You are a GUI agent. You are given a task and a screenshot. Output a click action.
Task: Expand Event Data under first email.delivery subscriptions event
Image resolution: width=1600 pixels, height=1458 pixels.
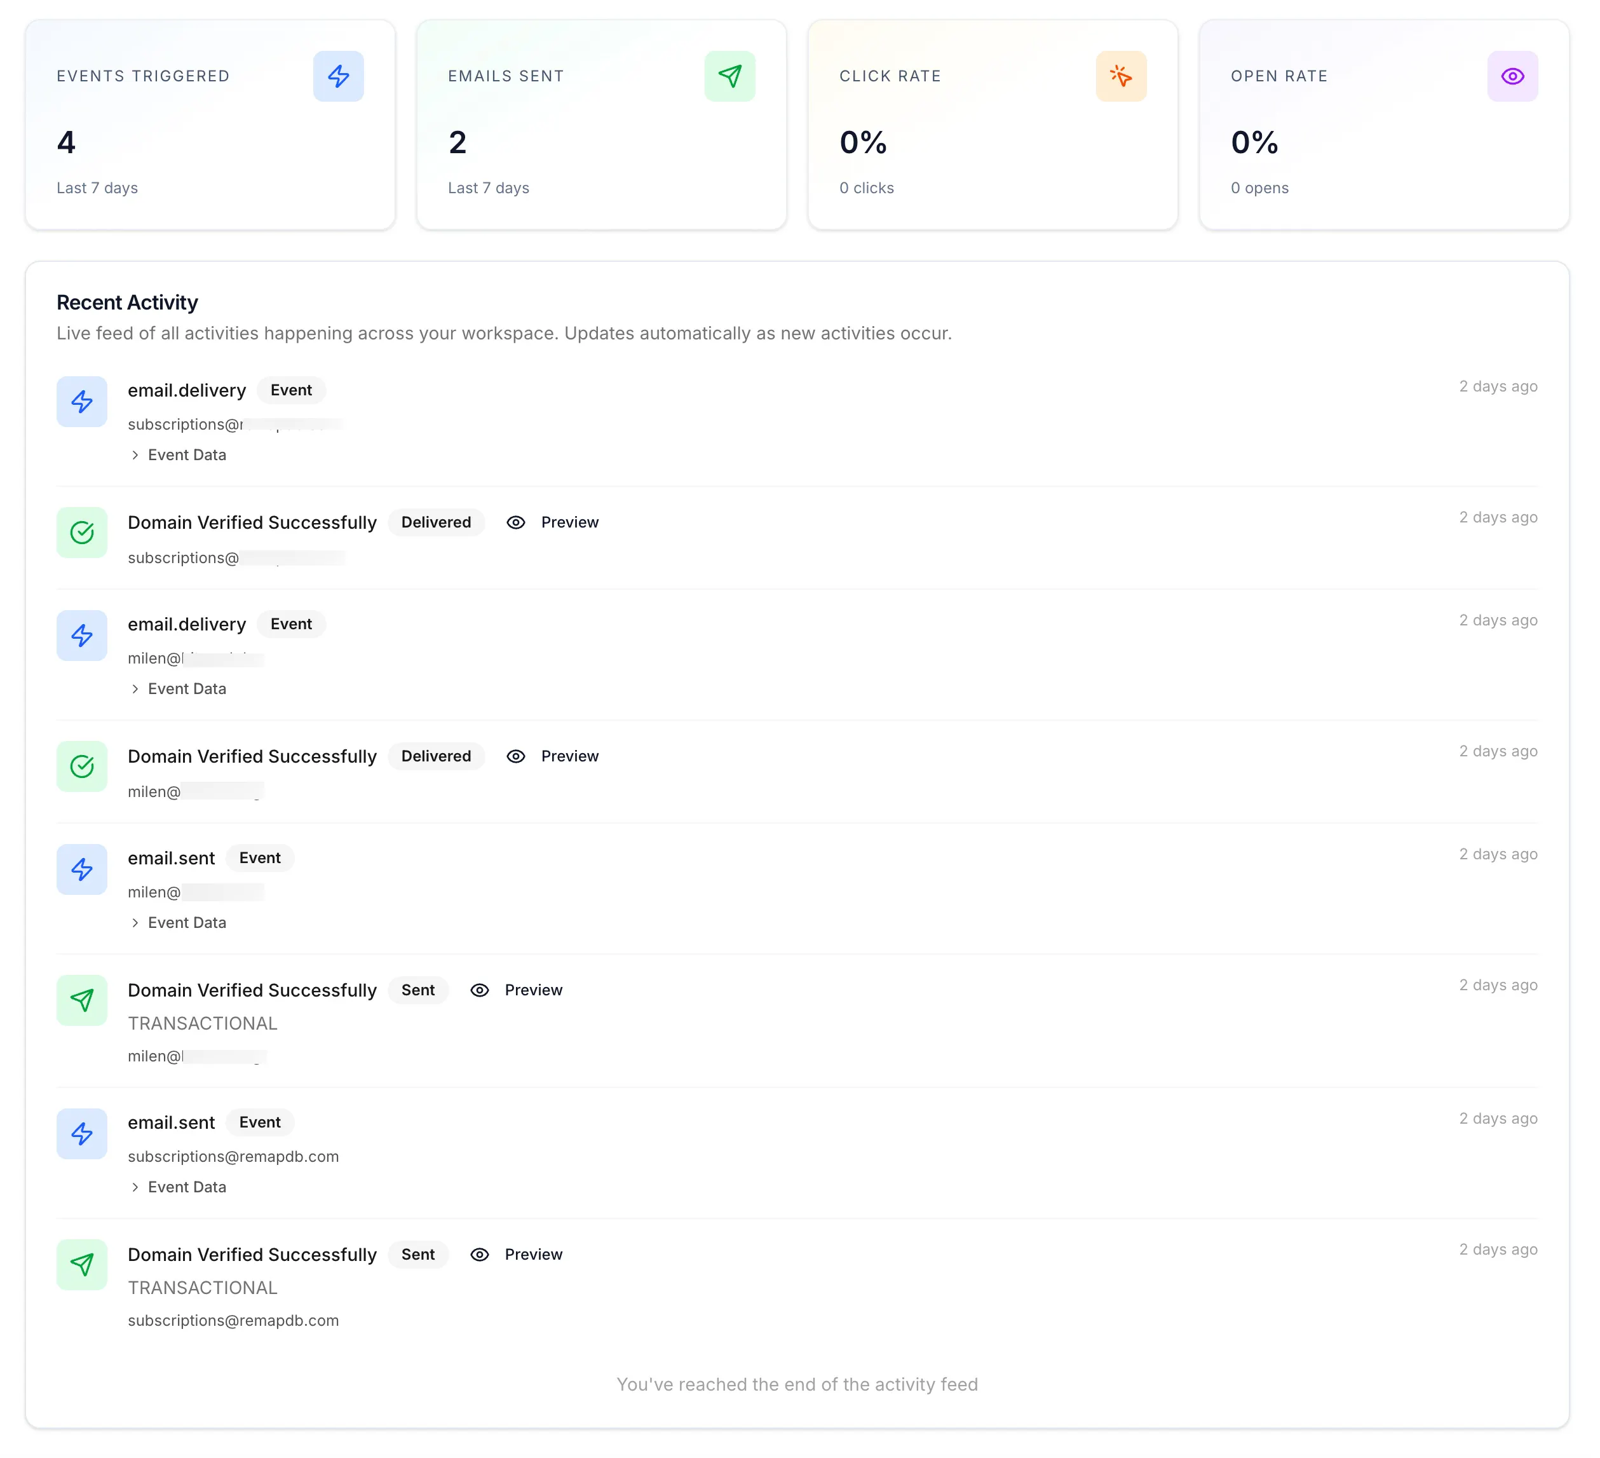click(x=179, y=455)
